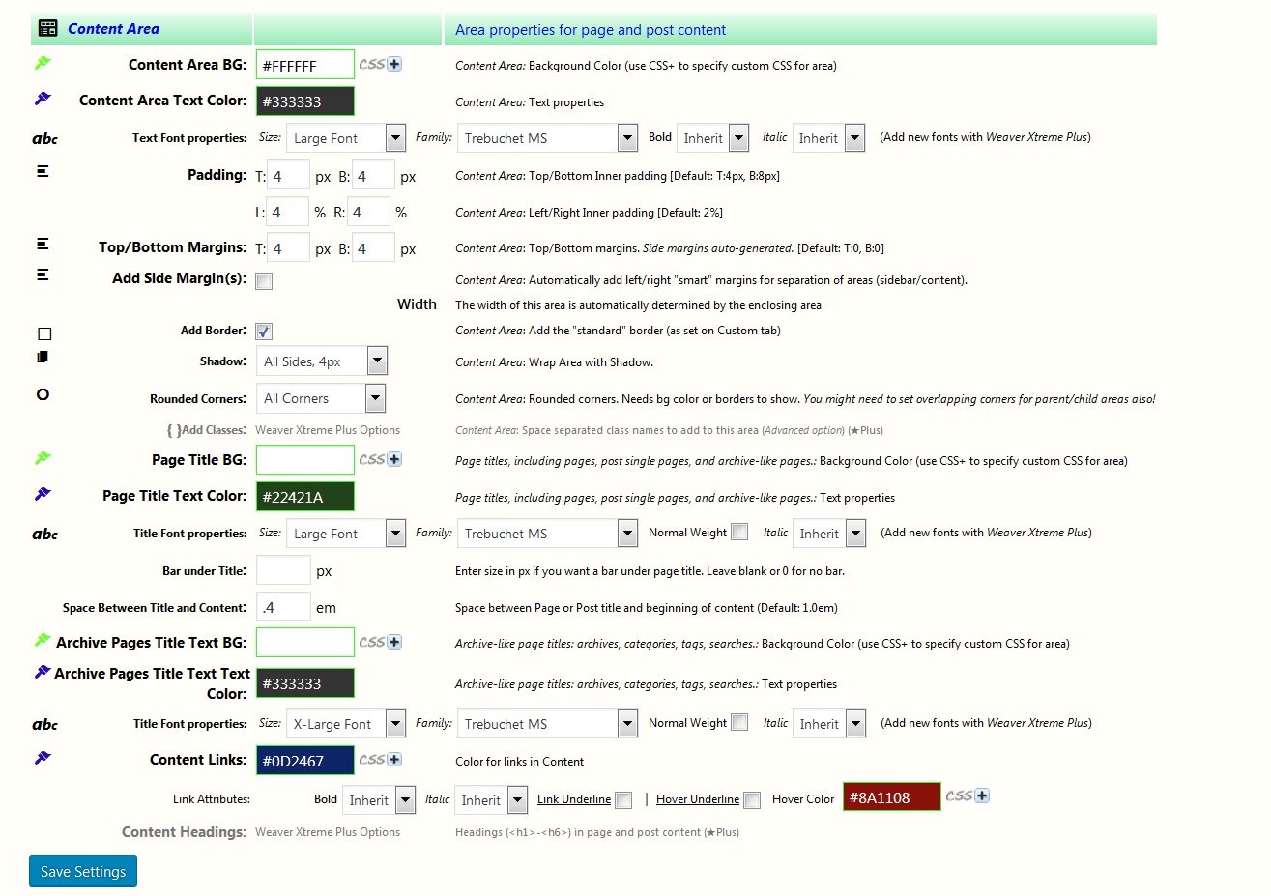Open the archive title Size dropdown, X-Large Font

(x=347, y=724)
